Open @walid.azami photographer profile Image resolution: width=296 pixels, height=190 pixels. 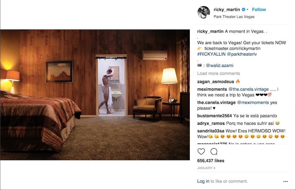pyautogui.click(x=219, y=66)
